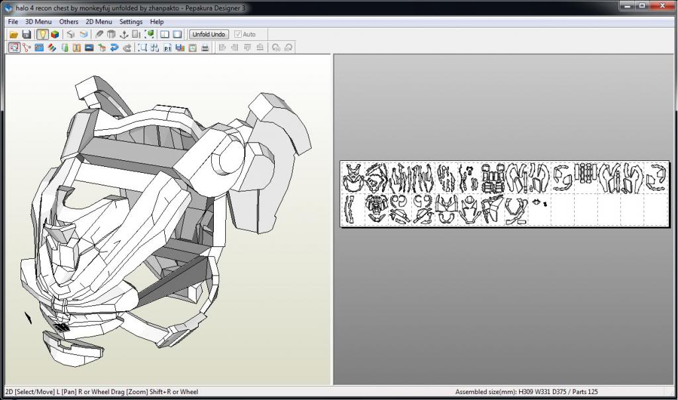
Task: Click the table-shaped toolbar icon
Action: tap(111, 34)
